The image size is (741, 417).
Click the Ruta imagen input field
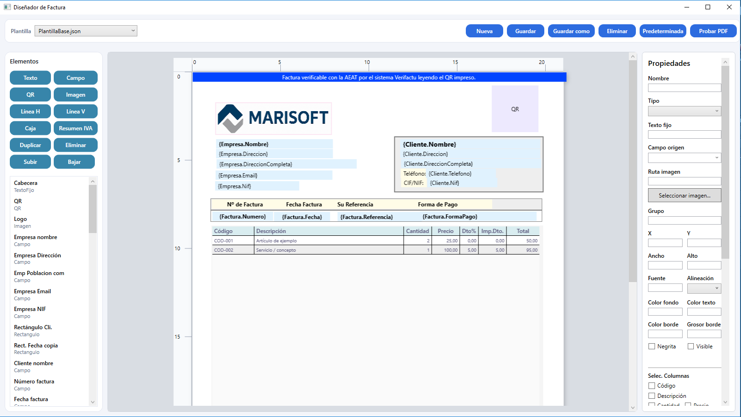pos(684,181)
